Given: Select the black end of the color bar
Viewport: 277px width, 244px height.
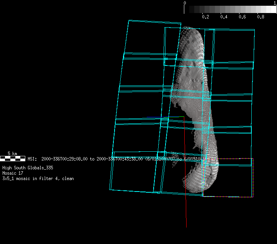Looking at the screenshot, I should pos(187,10).
